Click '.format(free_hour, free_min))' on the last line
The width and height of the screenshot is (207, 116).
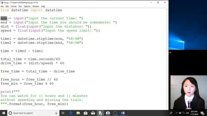click(38, 104)
